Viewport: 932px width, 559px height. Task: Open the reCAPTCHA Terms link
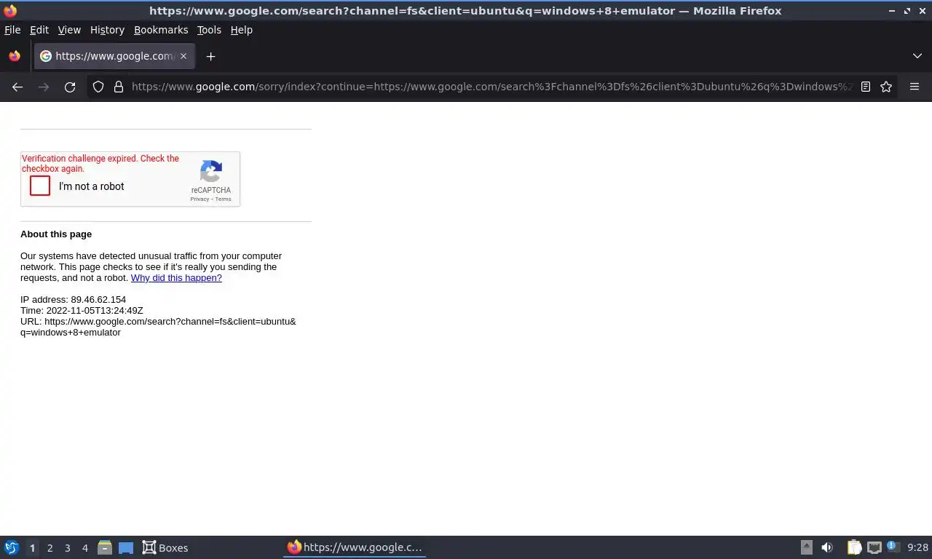223,199
